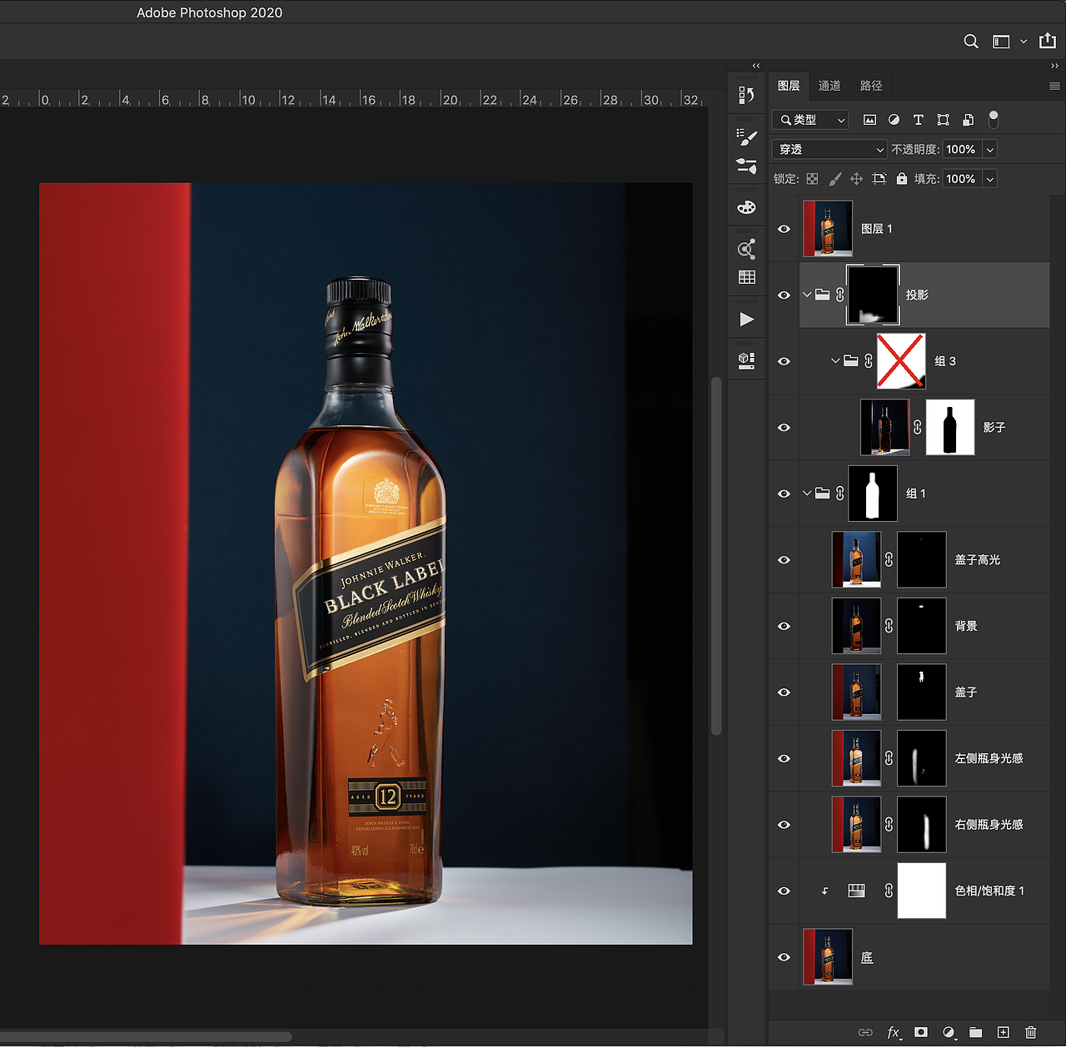Toggle visibility of the 背景 layer

point(784,626)
